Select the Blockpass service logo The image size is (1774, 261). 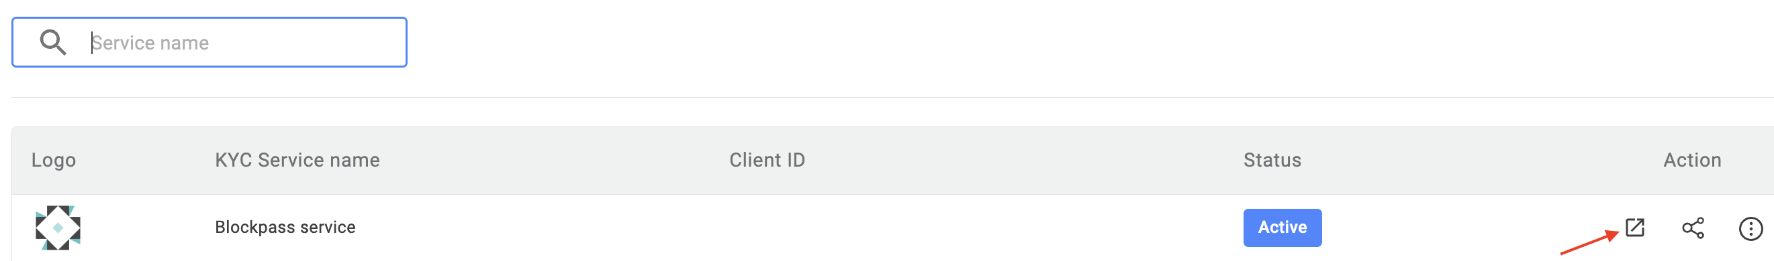pos(58,228)
